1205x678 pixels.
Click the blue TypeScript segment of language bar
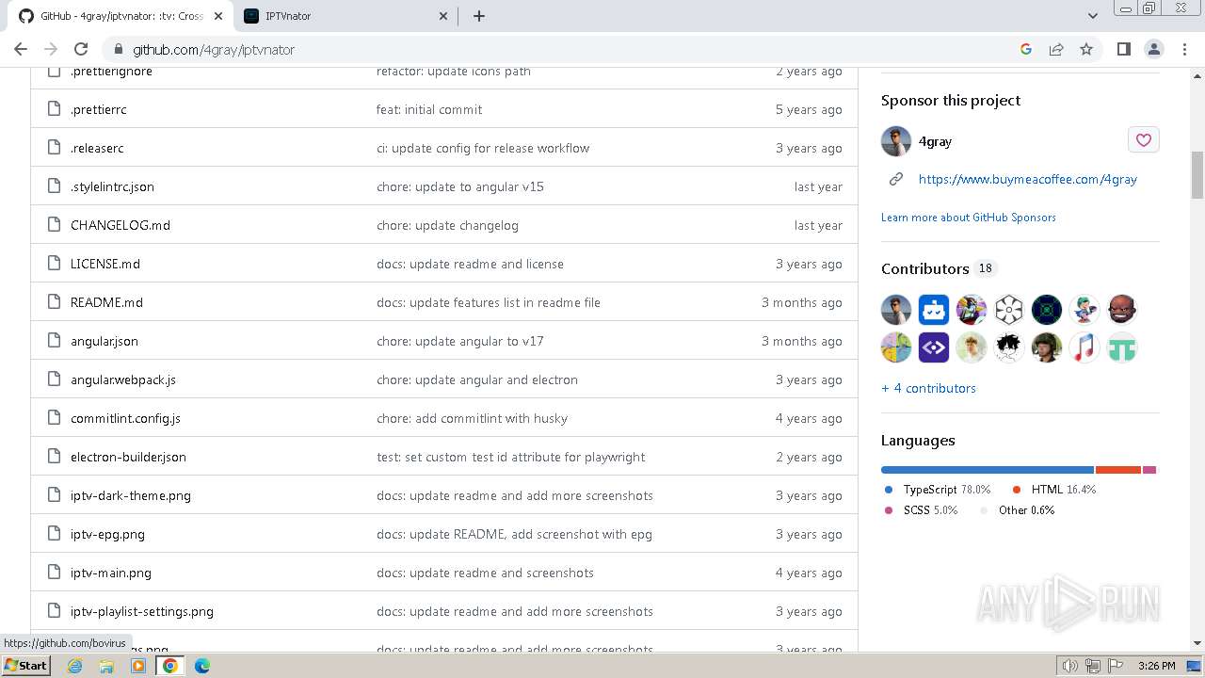pyautogui.click(x=988, y=470)
